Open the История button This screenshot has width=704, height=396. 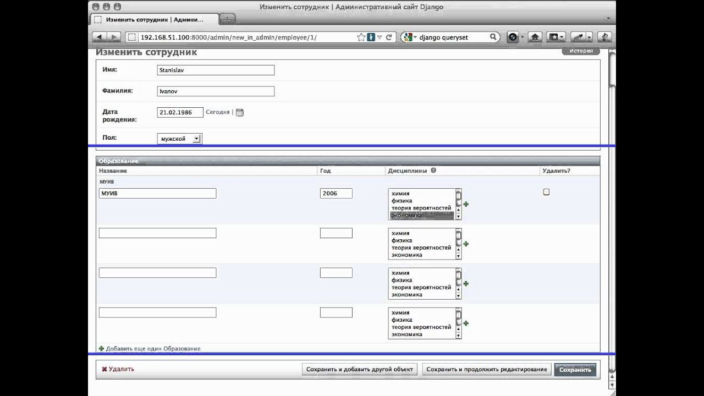[581, 51]
